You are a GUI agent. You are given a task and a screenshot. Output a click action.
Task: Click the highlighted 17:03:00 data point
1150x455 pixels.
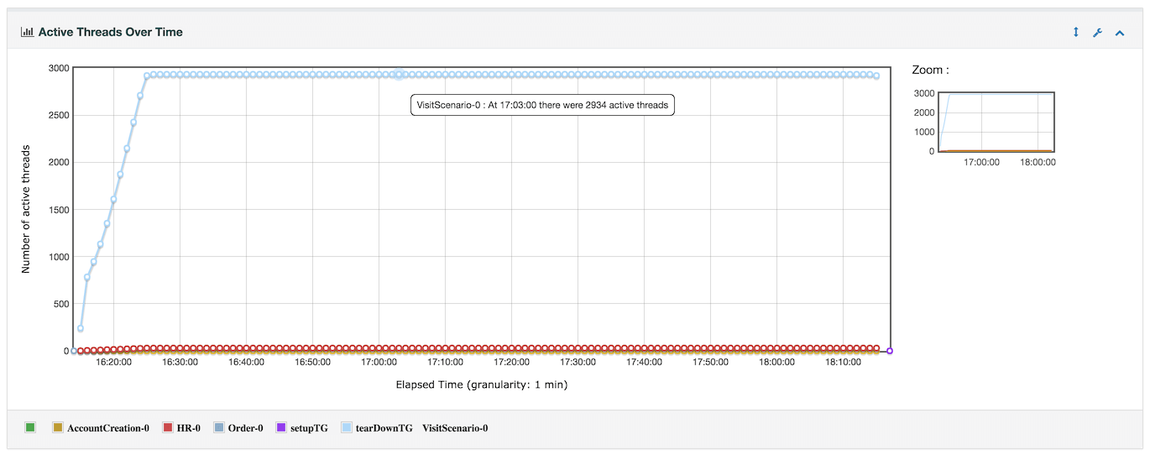click(399, 75)
